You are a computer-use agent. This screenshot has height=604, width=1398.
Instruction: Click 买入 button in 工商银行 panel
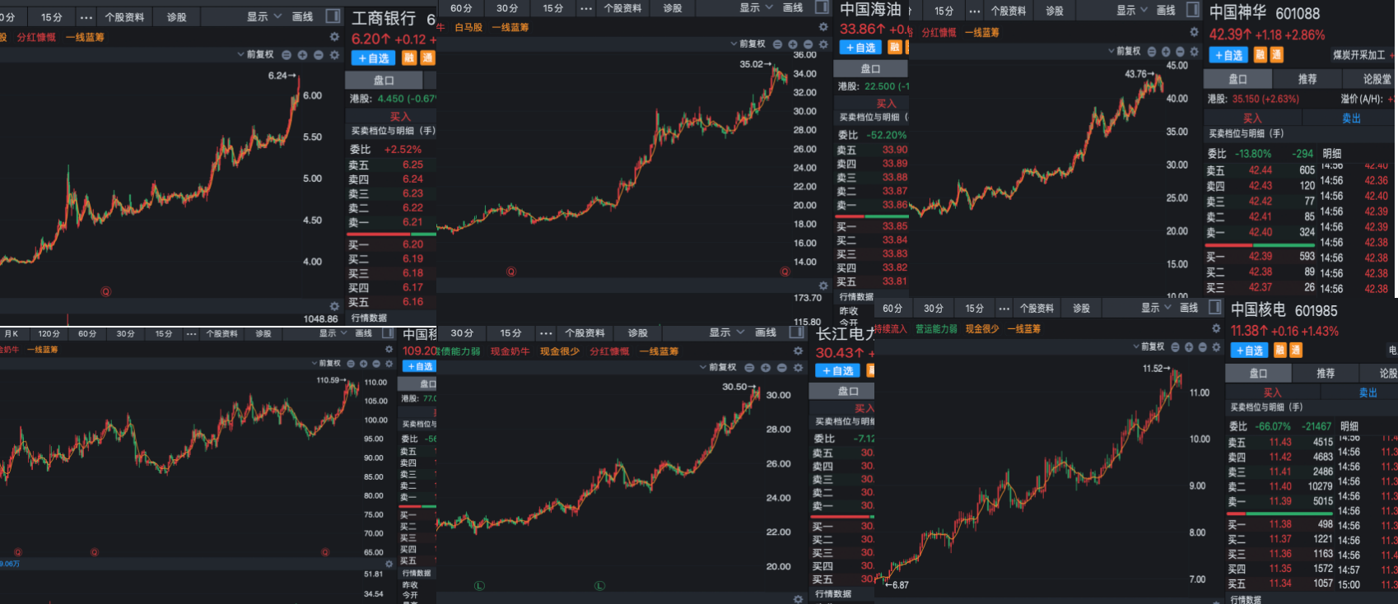click(x=400, y=116)
